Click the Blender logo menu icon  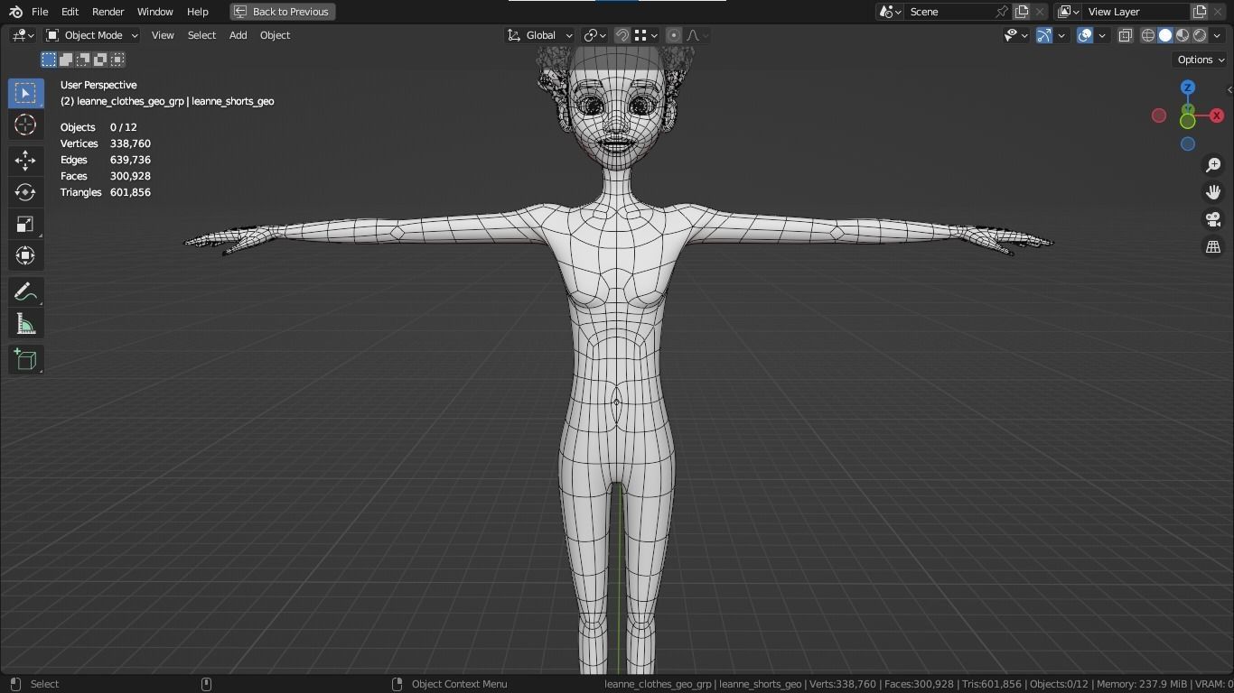(15, 12)
